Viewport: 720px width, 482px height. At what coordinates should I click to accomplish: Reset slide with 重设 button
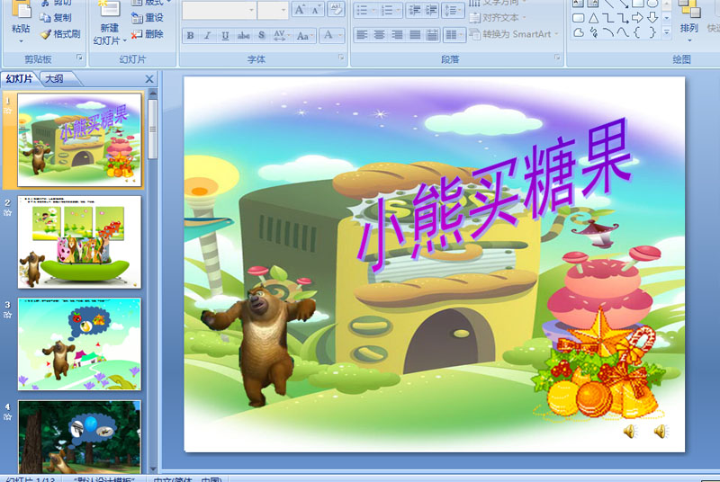tap(148, 17)
